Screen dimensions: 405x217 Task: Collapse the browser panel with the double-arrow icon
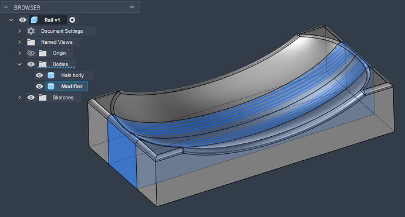coord(6,7)
